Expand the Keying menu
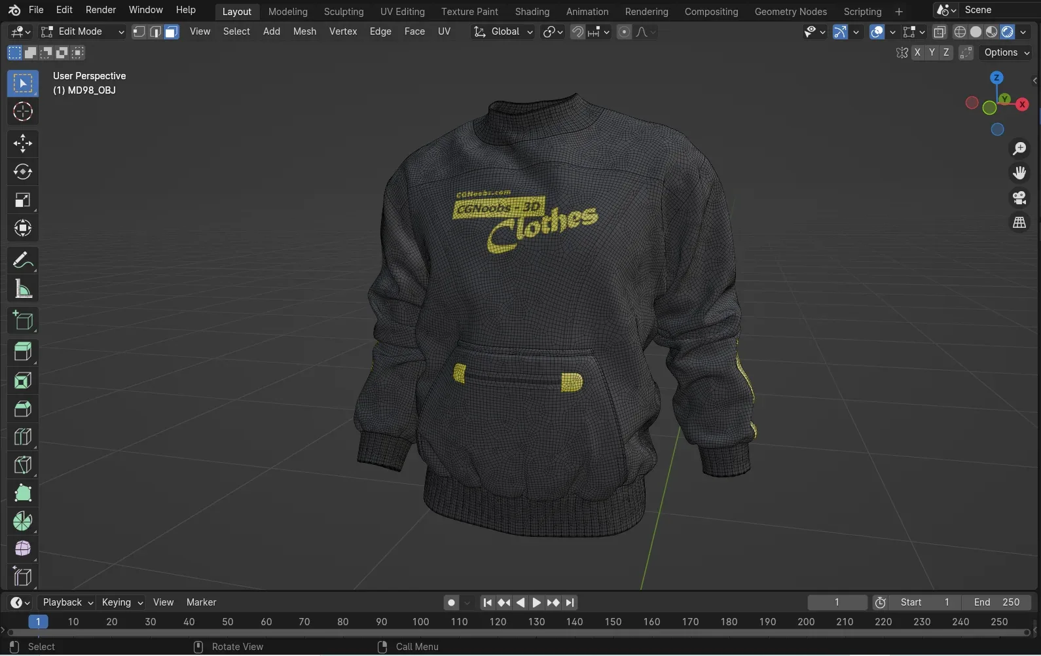Screen dimensions: 1041x656 (x=122, y=602)
